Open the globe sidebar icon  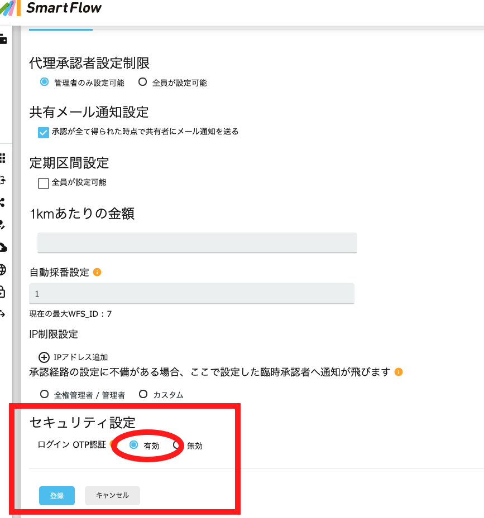3,269
